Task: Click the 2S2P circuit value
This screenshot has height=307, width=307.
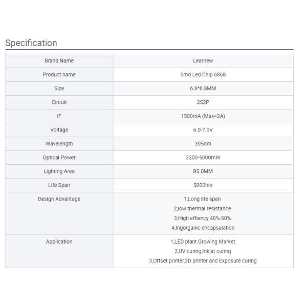Action: click(x=203, y=102)
